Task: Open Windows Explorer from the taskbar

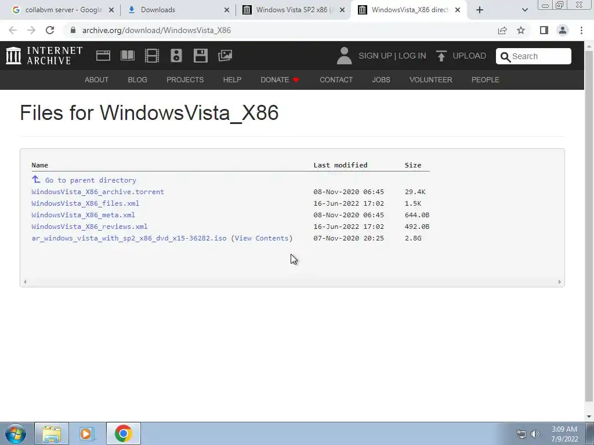Action: tap(52, 433)
